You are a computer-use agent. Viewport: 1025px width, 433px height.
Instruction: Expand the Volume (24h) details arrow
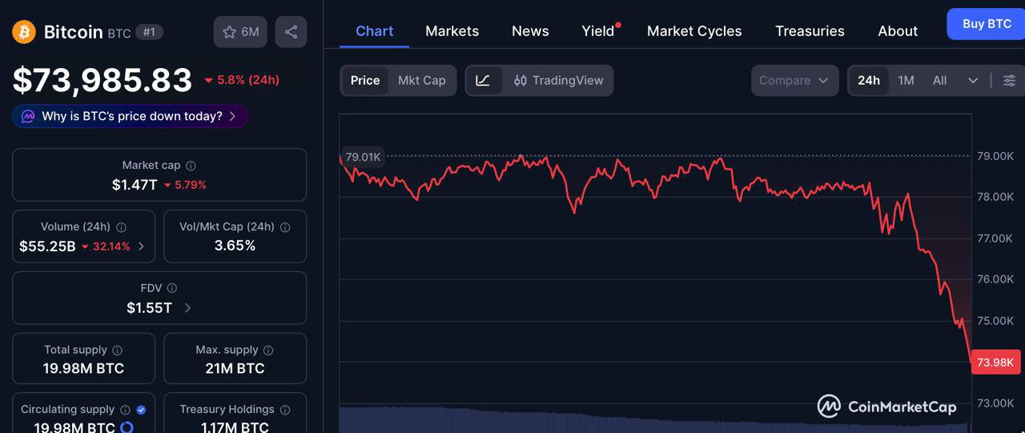(x=142, y=247)
